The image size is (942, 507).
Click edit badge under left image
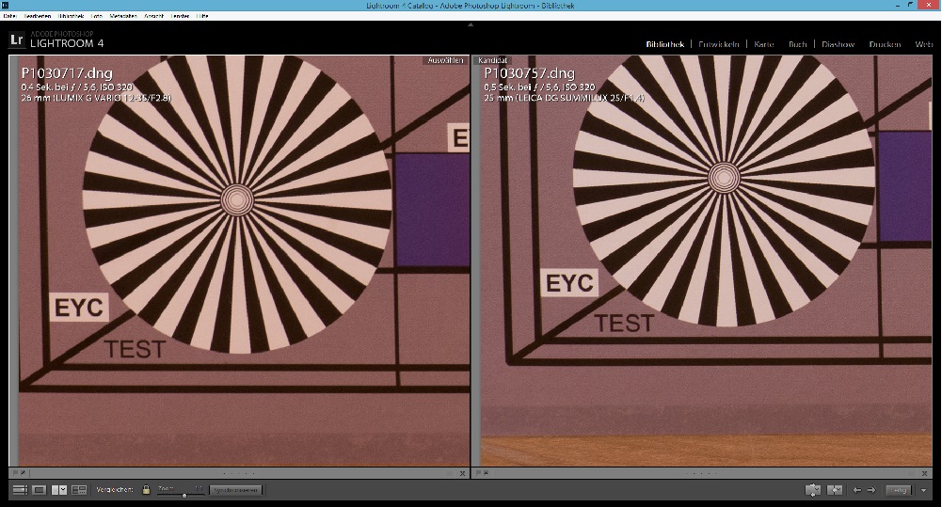(x=23, y=473)
